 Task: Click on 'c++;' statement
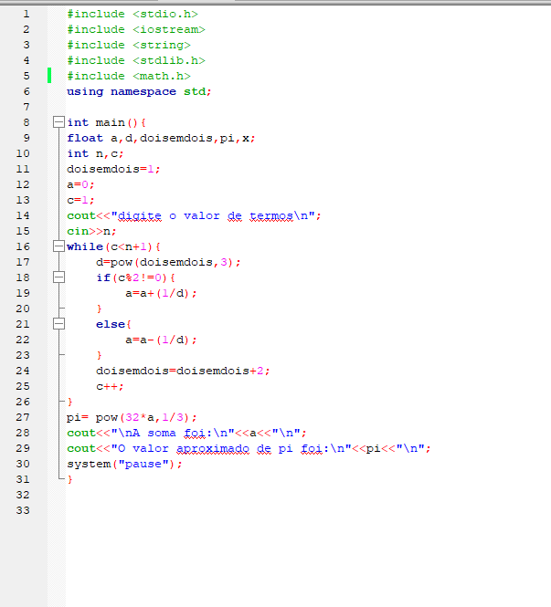110,386
